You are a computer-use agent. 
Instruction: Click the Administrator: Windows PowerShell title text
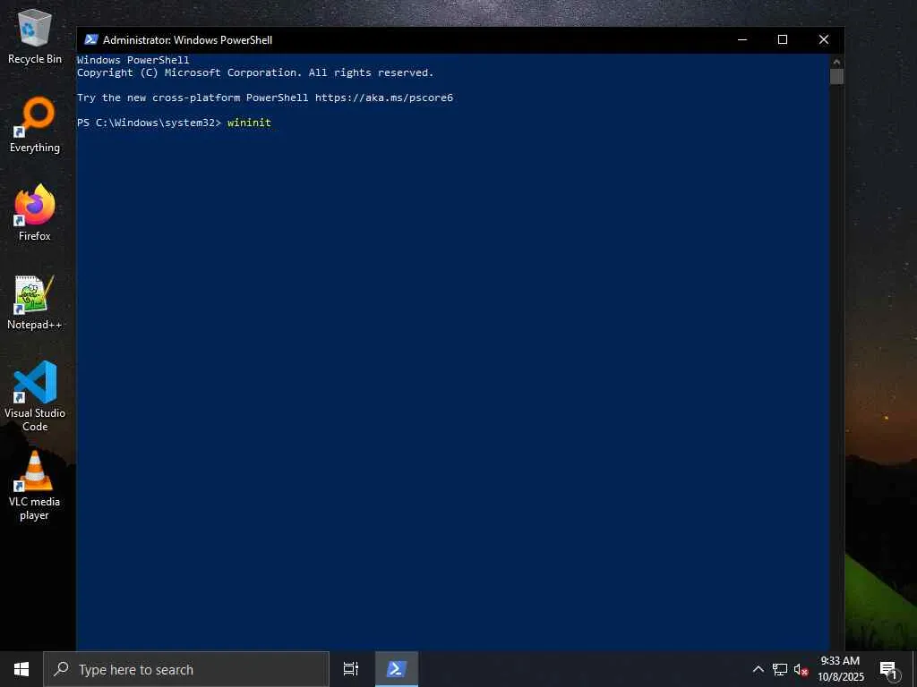[188, 39]
